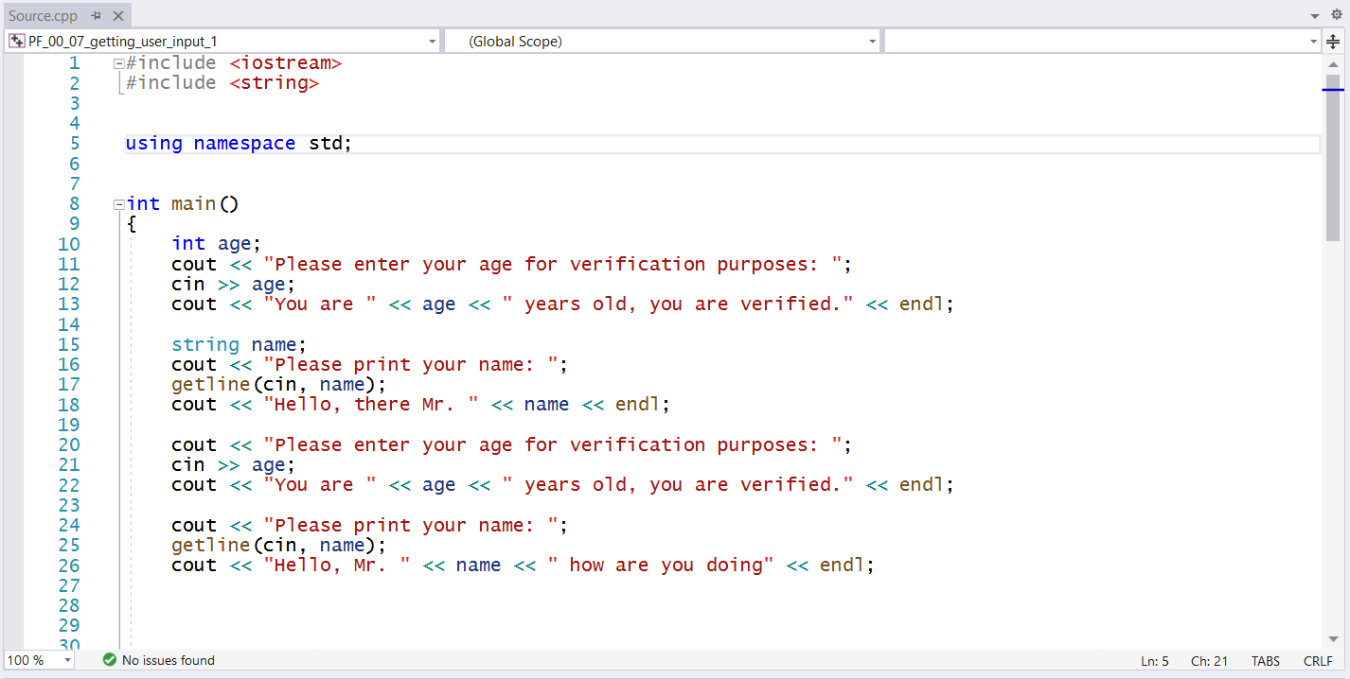Screen dimensions: 1350x679
Task: Click the project icon beside the navigation bar
Action: 15,41
